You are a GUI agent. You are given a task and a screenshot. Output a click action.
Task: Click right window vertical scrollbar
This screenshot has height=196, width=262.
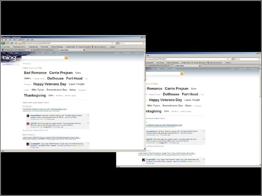coord(260,117)
